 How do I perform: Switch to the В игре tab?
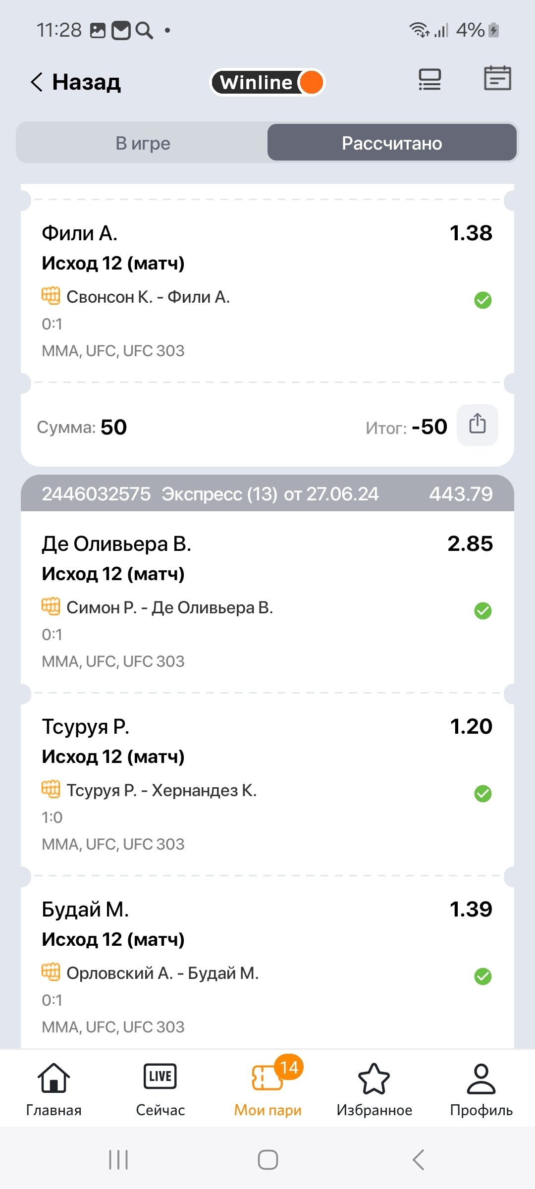tap(143, 143)
